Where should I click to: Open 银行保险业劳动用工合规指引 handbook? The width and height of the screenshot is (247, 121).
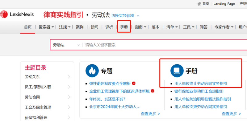[199, 91]
